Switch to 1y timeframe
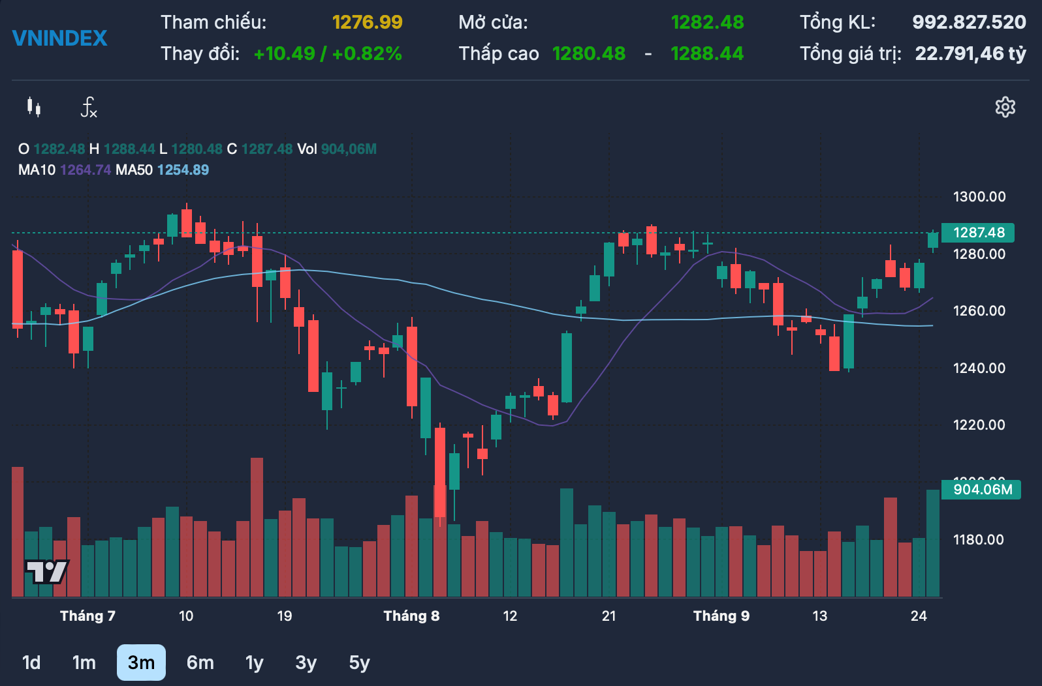Viewport: 1042px width, 686px height. [x=254, y=663]
